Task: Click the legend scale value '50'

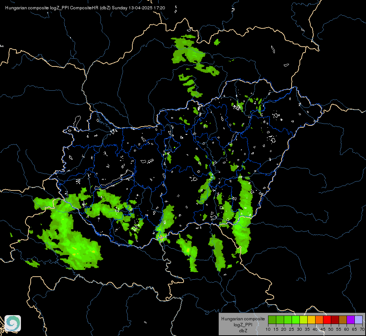Action: click(331, 329)
